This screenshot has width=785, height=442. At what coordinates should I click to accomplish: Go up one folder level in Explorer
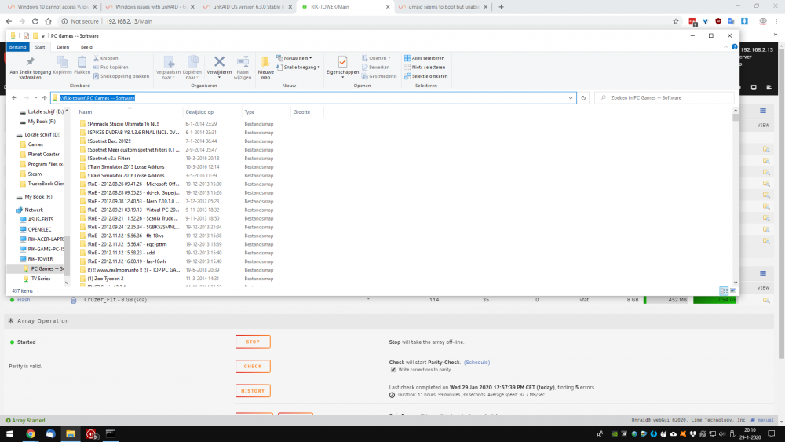tap(45, 98)
